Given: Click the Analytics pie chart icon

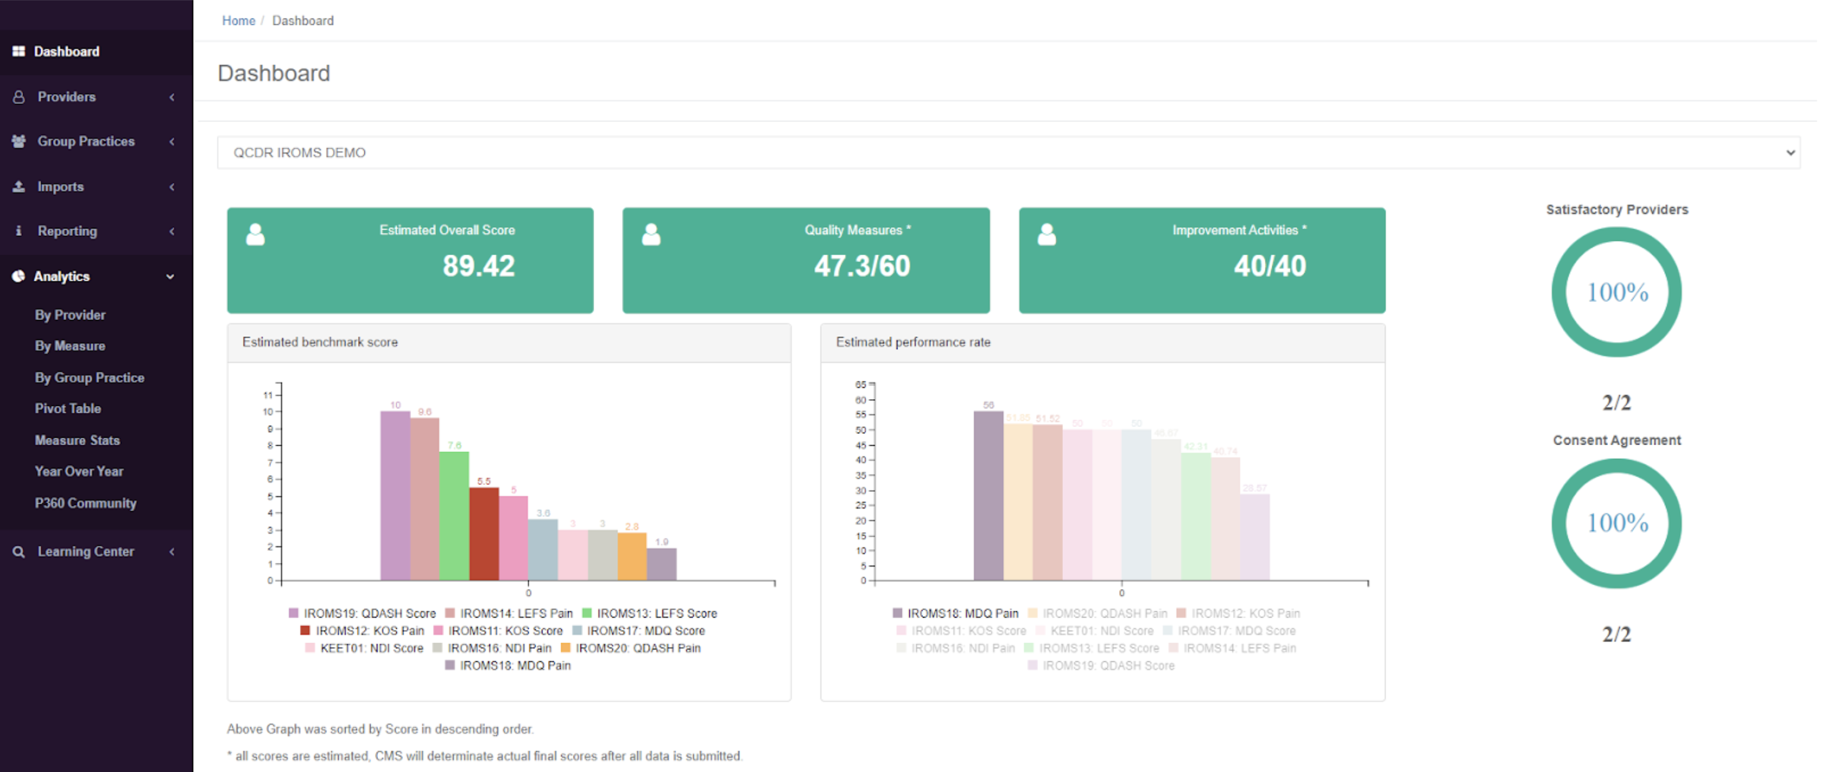Looking at the screenshot, I should click(19, 276).
